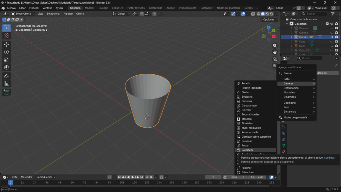Select the Scale tool
This screenshot has width=341, height=192.
click(6, 59)
